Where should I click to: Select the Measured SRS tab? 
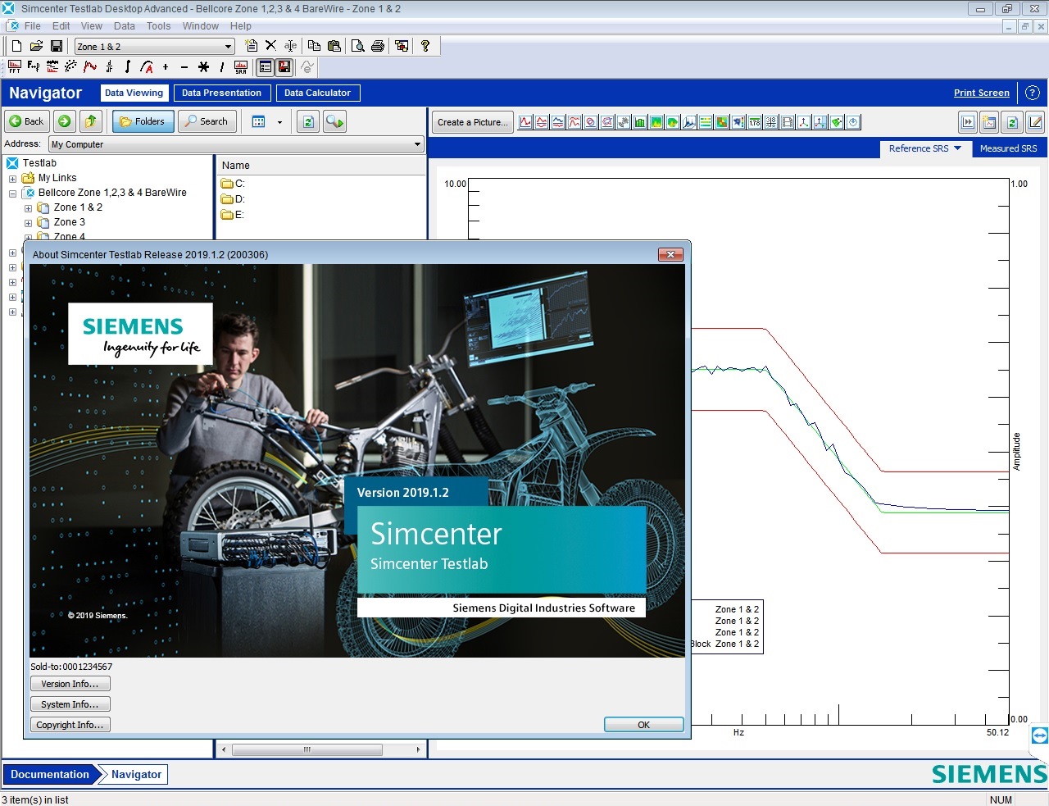coord(1008,148)
